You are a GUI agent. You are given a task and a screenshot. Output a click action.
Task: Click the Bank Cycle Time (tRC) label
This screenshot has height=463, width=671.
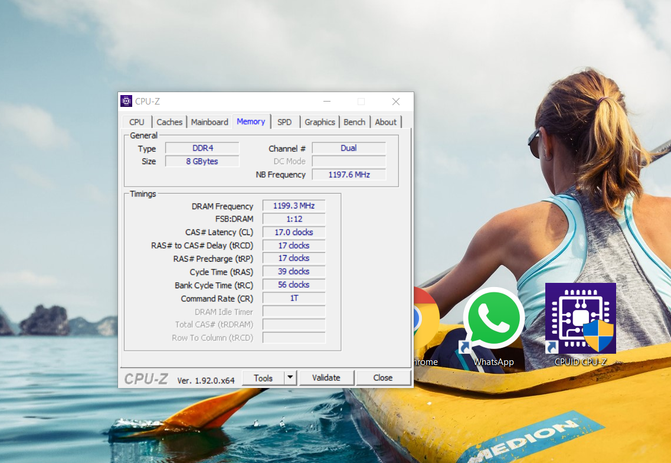tap(214, 285)
